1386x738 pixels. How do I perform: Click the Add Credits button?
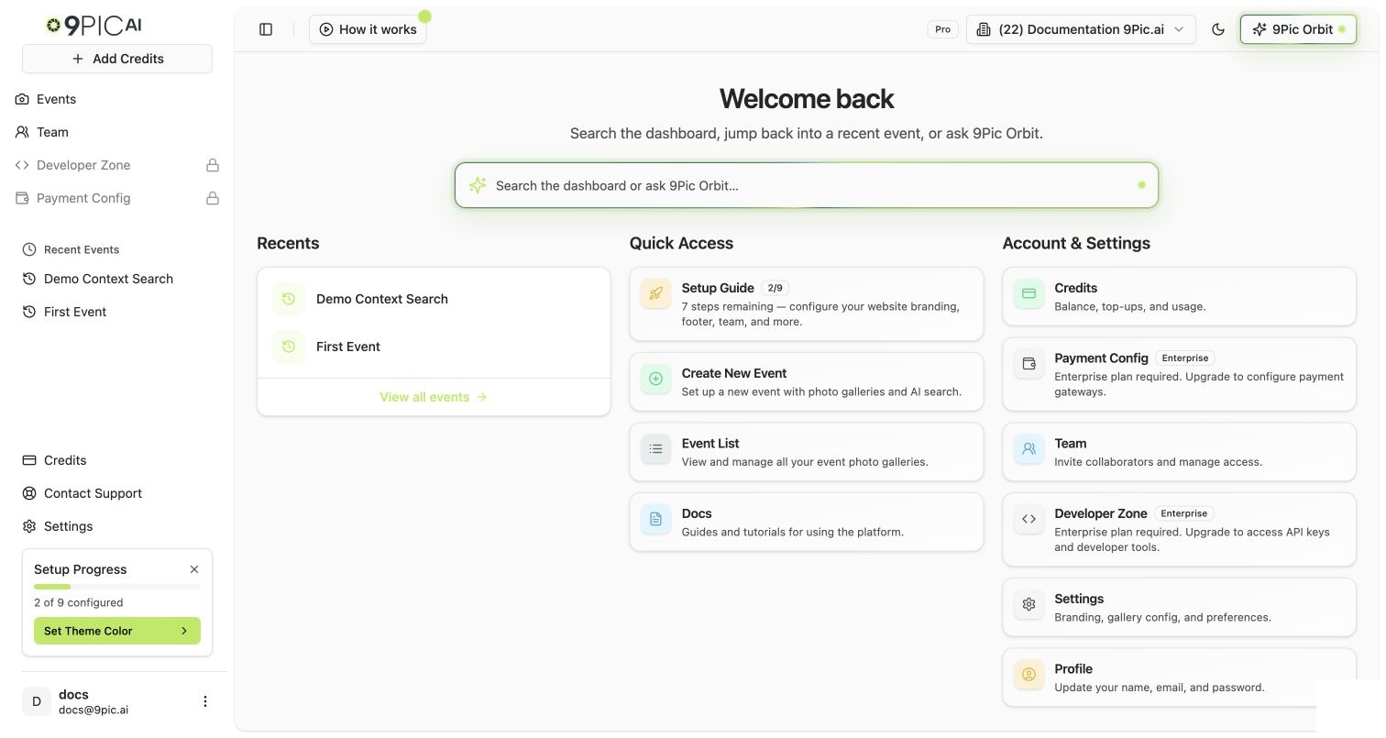[117, 59]
